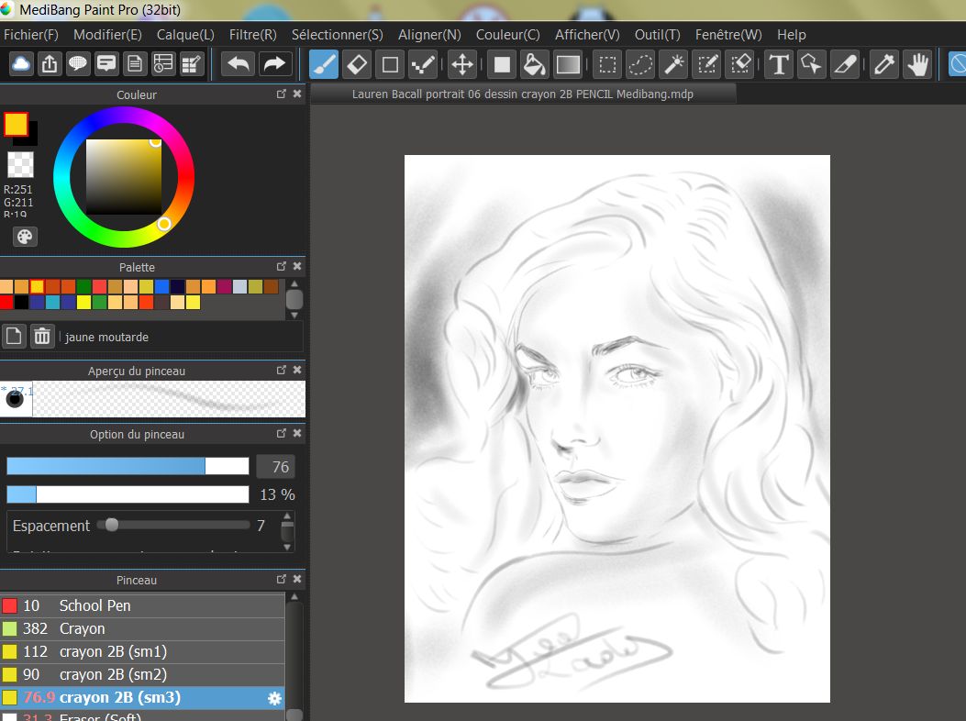The image size is (966, 721).
Task: Click the Palette scrollbar down arrow
Action: click(x=294, y=315)
